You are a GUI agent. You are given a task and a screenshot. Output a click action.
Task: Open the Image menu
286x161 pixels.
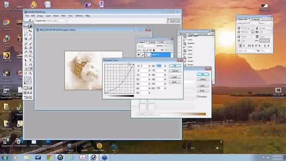[40, 16]
